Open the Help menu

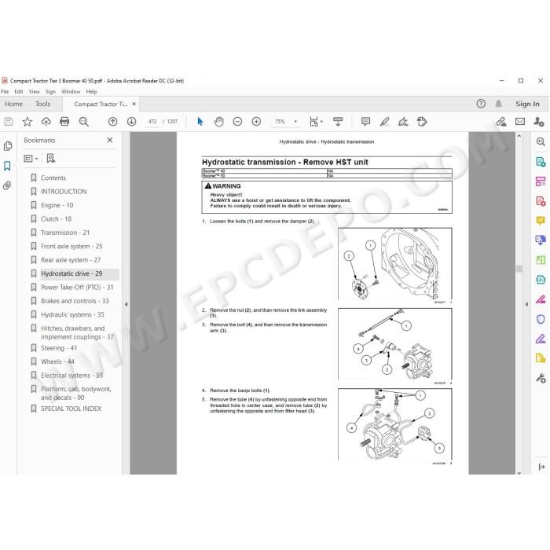91,92
